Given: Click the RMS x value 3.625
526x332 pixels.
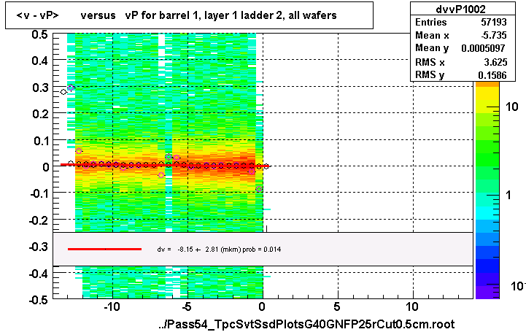Looking at the screenshot, I should point(495,62).
